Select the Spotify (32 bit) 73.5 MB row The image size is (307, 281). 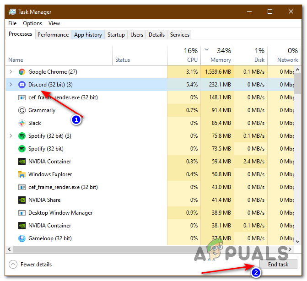[150, 149]
